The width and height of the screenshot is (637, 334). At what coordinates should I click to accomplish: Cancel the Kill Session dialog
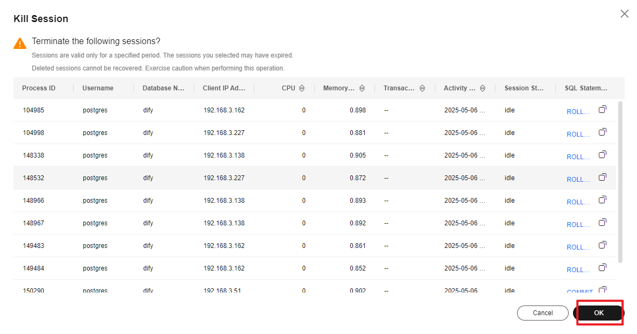pos(543,313)
